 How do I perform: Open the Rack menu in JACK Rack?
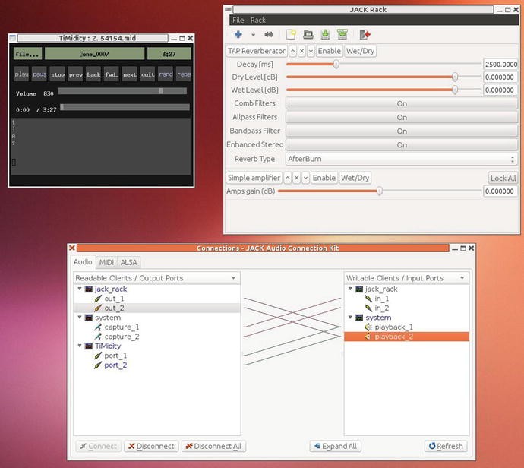point(258,20)
